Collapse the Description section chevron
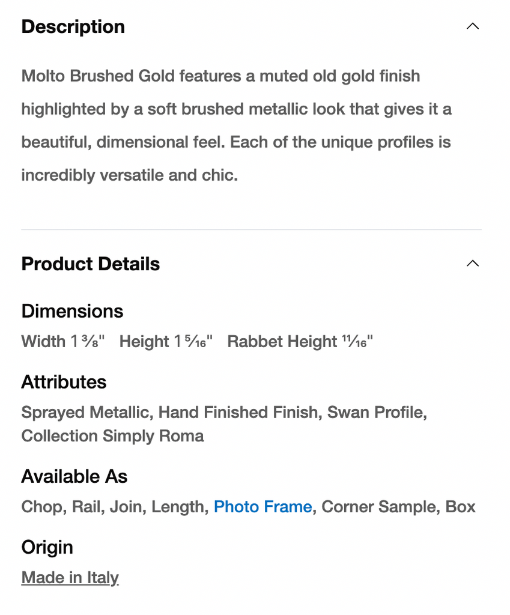This screenshot has width=510, height=615. tap(473, 26)
